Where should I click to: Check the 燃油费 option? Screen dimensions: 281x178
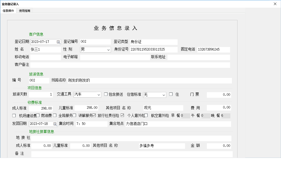38,115
